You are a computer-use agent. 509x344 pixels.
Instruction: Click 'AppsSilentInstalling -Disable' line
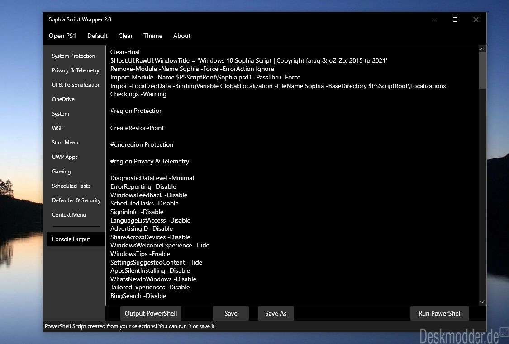tap(150, 271)
